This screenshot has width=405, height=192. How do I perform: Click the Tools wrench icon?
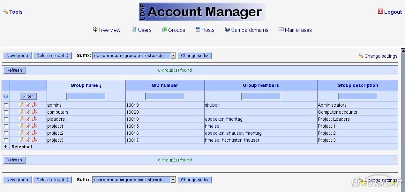4,11
